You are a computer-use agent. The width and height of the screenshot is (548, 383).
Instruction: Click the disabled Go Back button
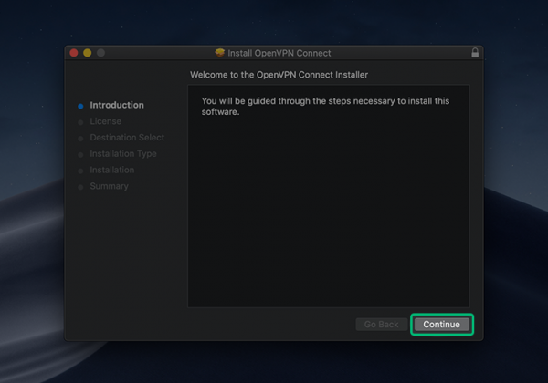[381, 325]
